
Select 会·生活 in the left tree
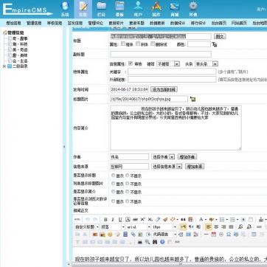[20, 60]
